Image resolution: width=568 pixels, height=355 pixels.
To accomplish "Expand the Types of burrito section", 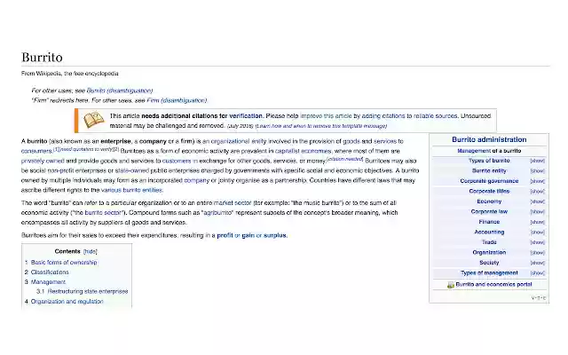I will coord(537,161).
